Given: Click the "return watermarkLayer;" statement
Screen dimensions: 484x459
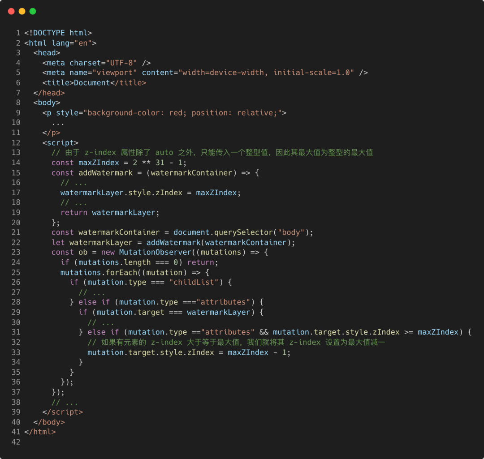Looking at the screenshot, I should coord(110,213).
